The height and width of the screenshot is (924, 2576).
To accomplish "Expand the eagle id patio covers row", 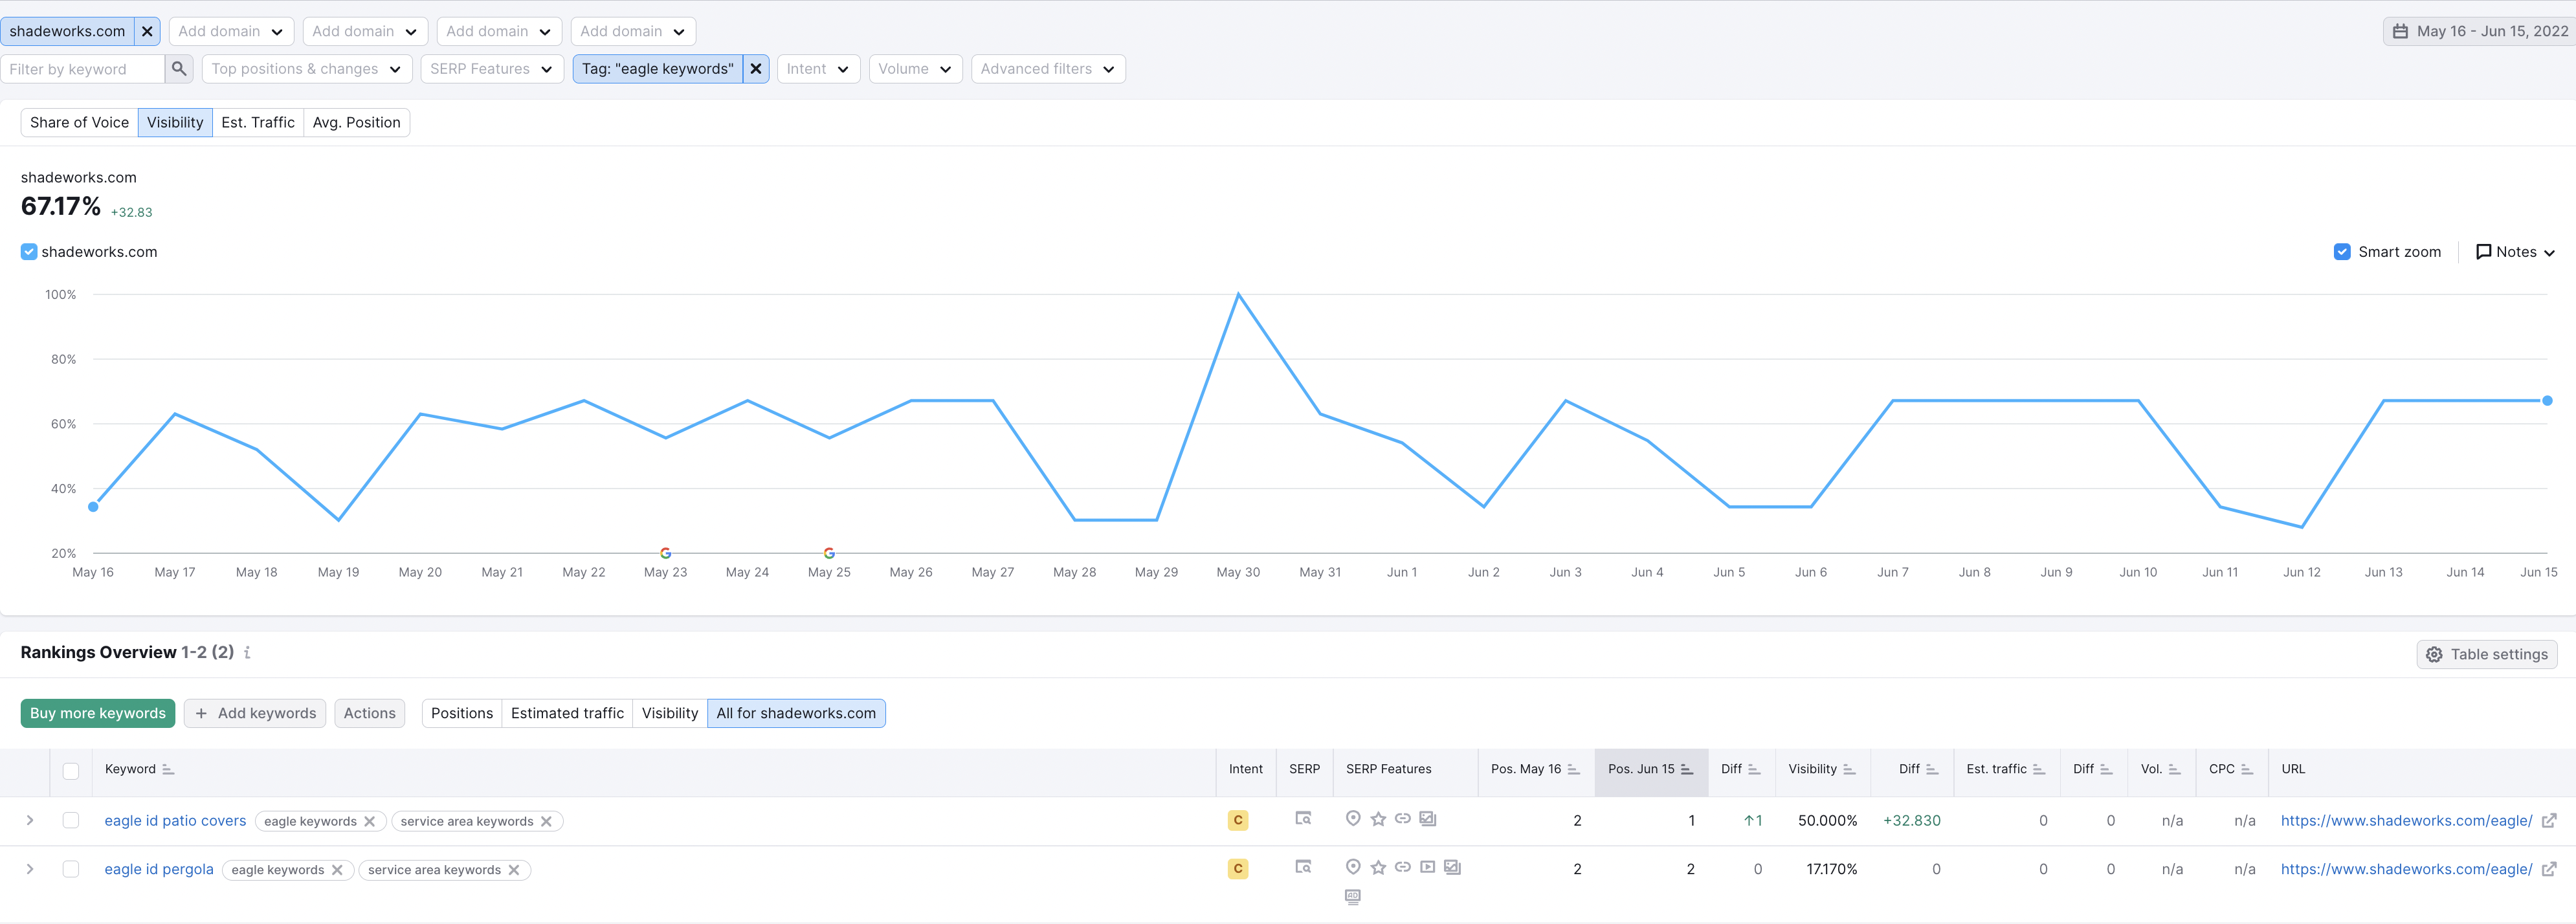I will click(x=30, y=820).
